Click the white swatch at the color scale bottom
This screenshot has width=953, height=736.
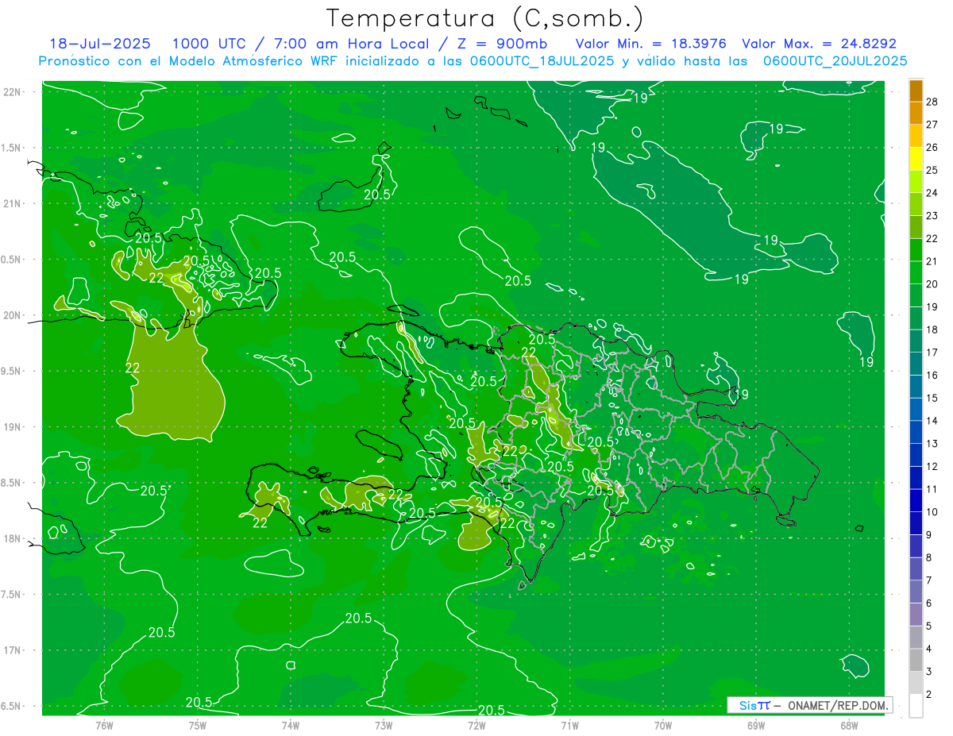[916, 705]
